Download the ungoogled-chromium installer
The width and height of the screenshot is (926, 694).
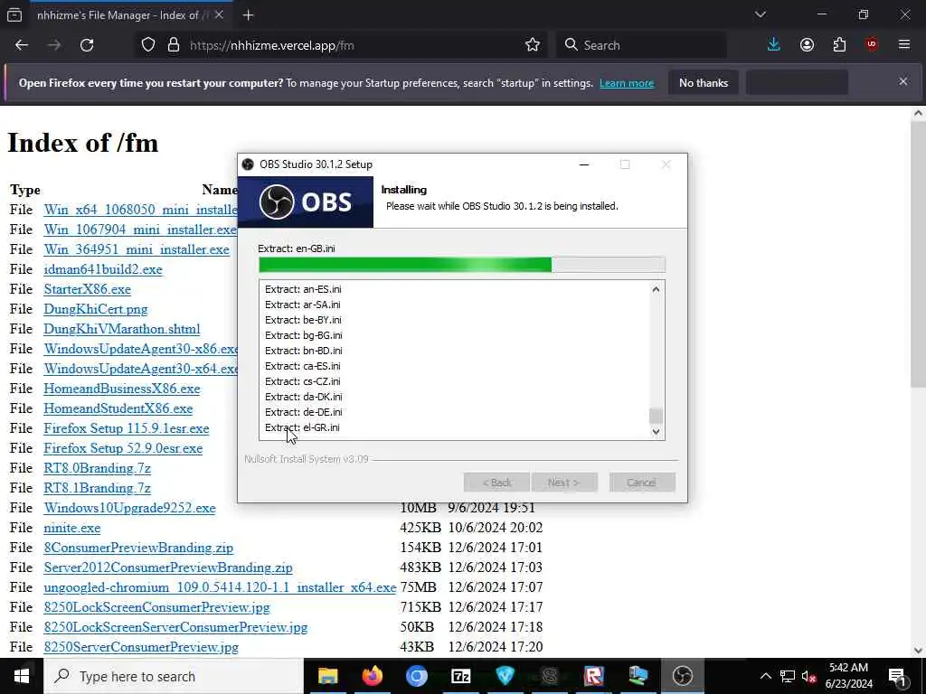[220, 587]
